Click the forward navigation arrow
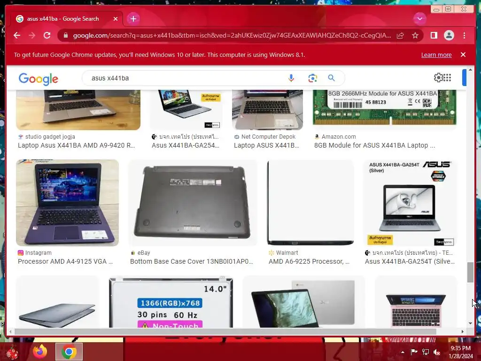This screenshot has width=481, height=361. tap(32, 35)
